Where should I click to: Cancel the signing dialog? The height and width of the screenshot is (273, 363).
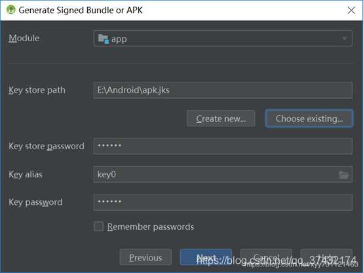tap(266, 257)
